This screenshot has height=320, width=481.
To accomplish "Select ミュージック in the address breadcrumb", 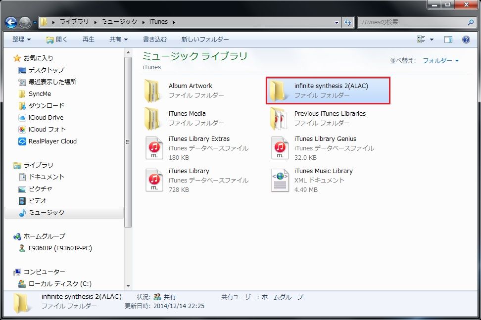I will [x=119, y=22].
